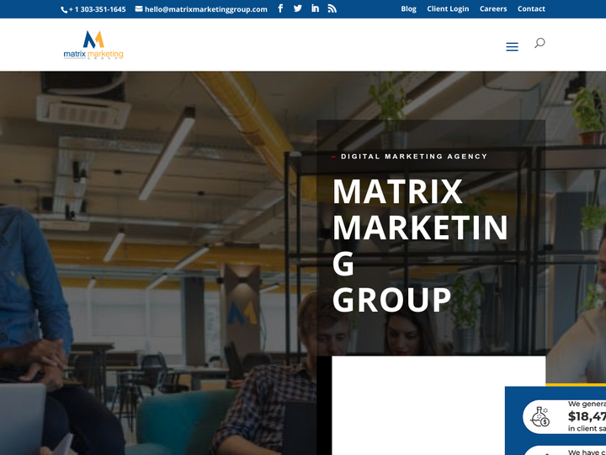Viewport: 606px width, 455px height.
Task: Call the +1 303-351-1645 number link
Action: (x=97, y=9)
